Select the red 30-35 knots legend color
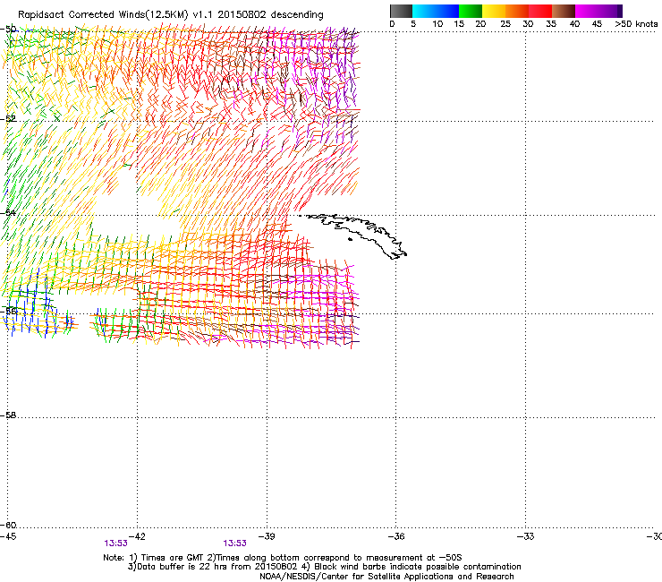 pyautogui.click(x=540, y=11)
